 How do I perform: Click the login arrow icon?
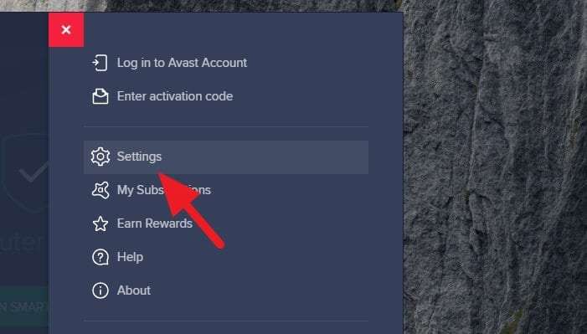(100, 63)
